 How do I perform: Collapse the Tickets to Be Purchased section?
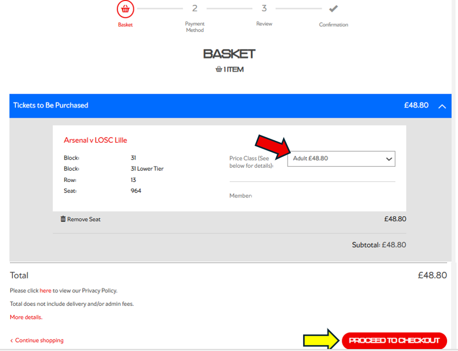(x=442, y=107)
